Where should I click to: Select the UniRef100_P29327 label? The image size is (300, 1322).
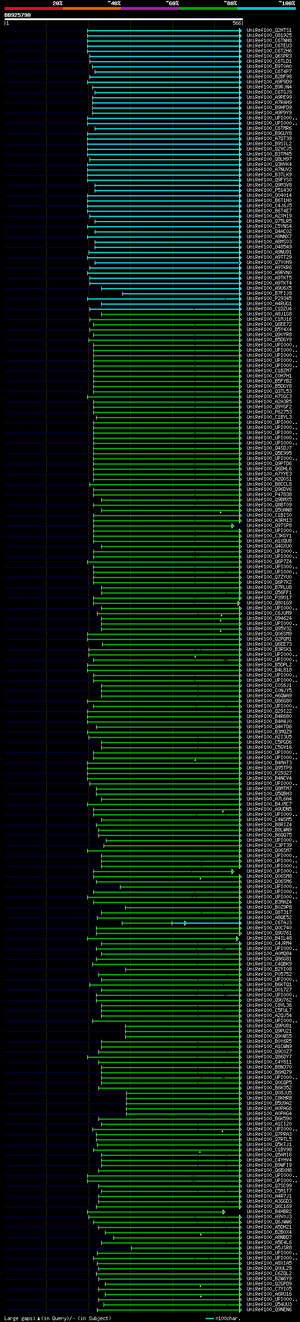[x=269, y=773]
